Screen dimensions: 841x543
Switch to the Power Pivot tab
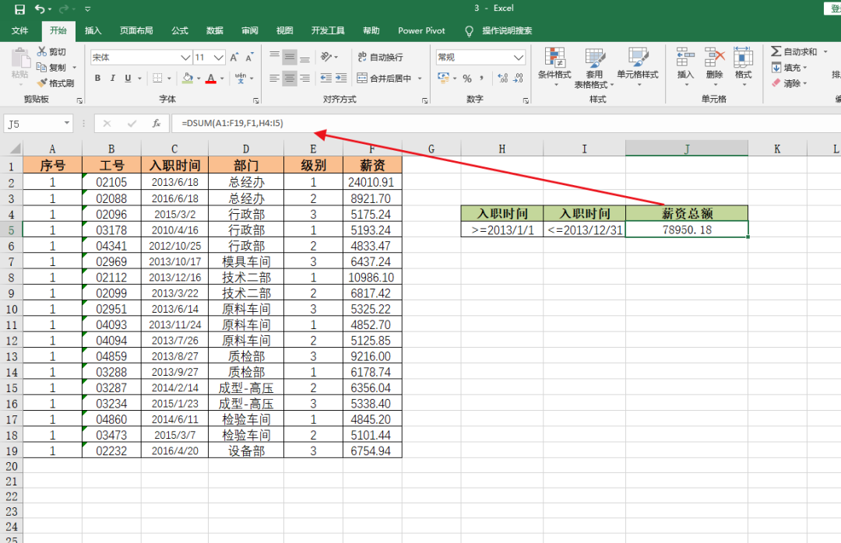(421, 30)
